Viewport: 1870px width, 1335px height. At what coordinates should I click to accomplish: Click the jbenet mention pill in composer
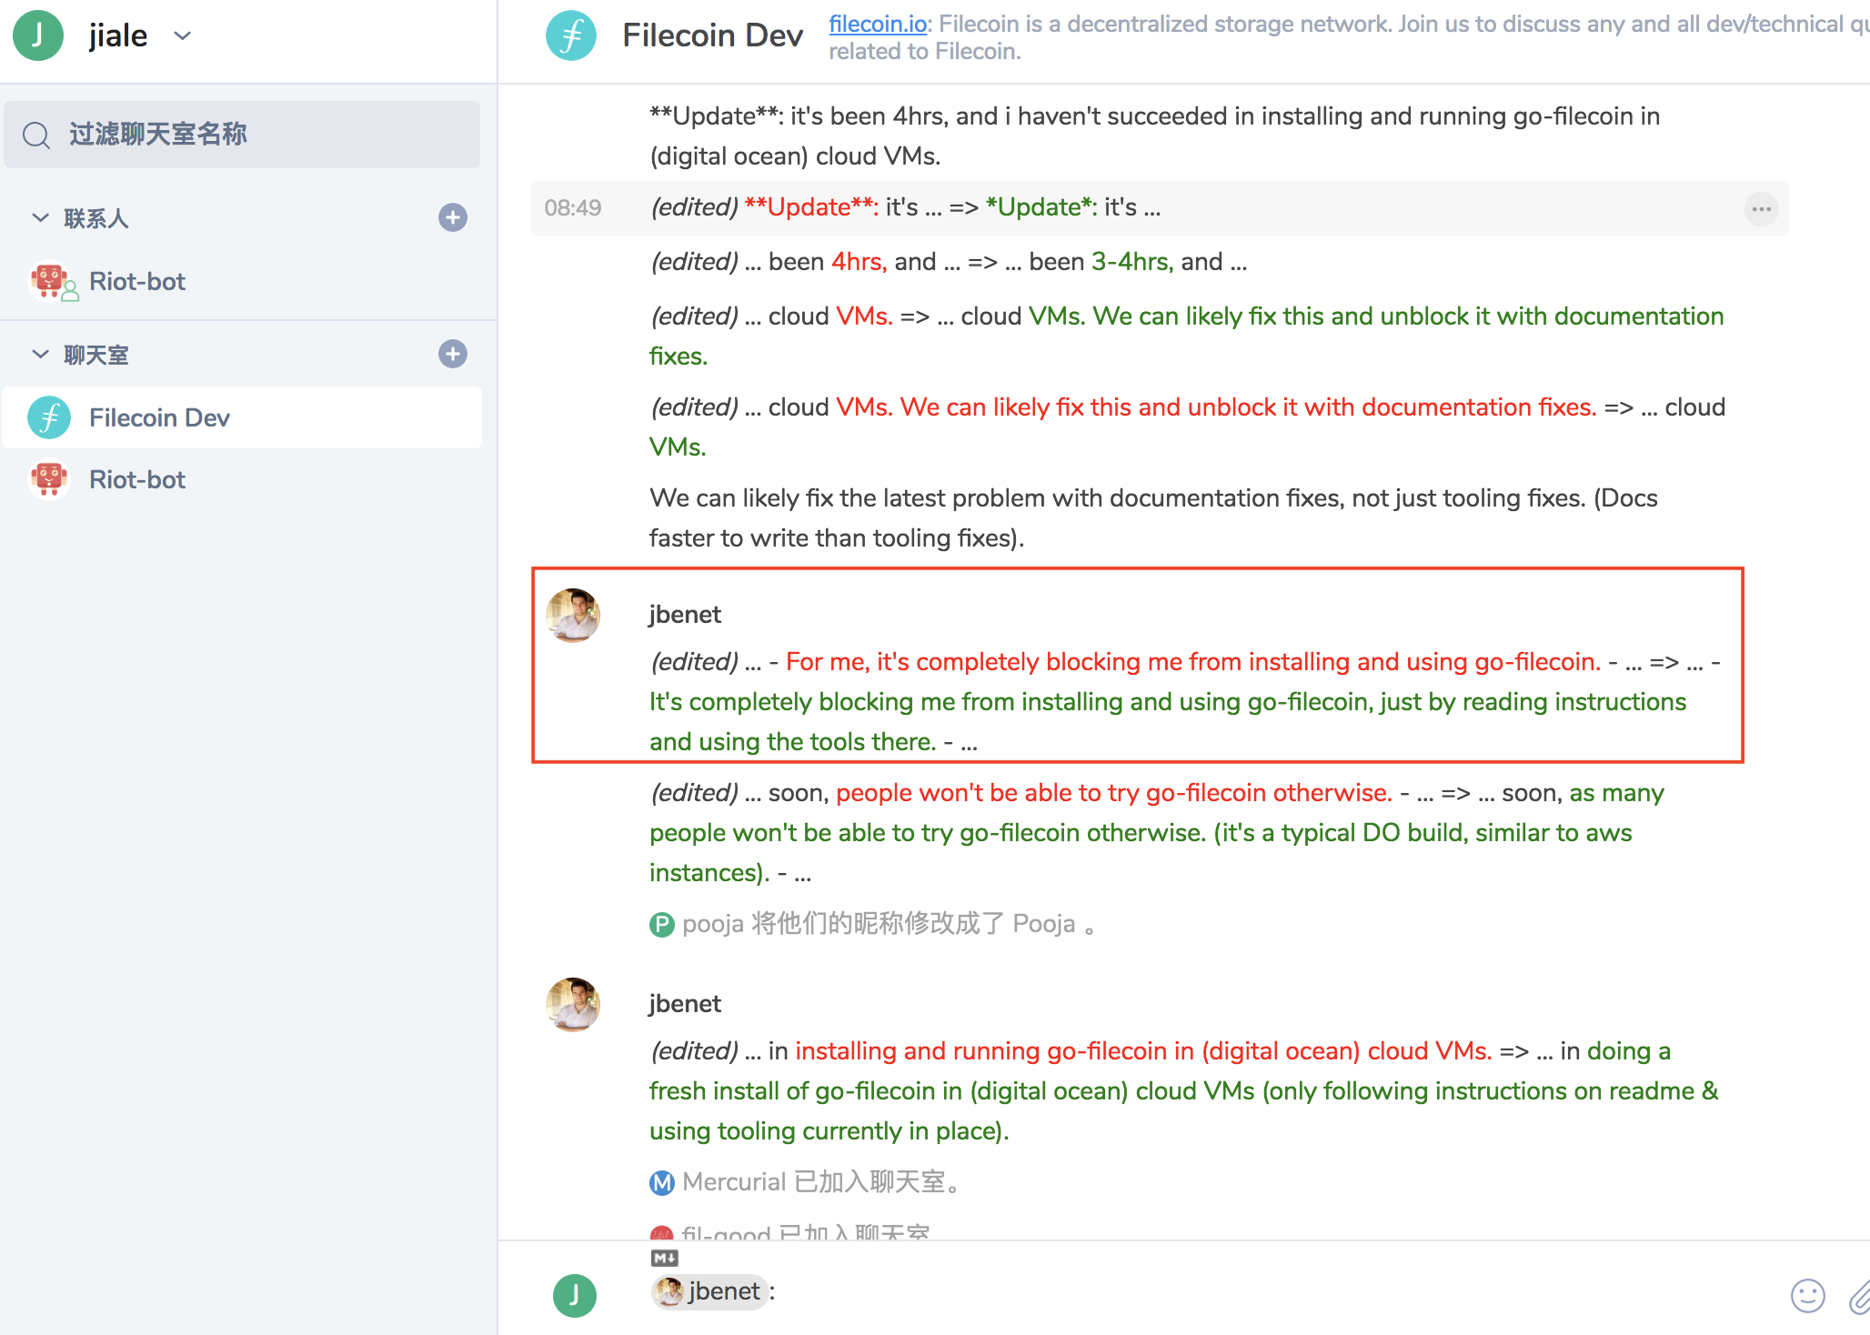point(709,1291)
